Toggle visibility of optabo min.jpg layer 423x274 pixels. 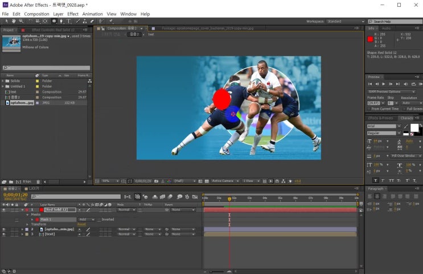[x=4, y=229]
